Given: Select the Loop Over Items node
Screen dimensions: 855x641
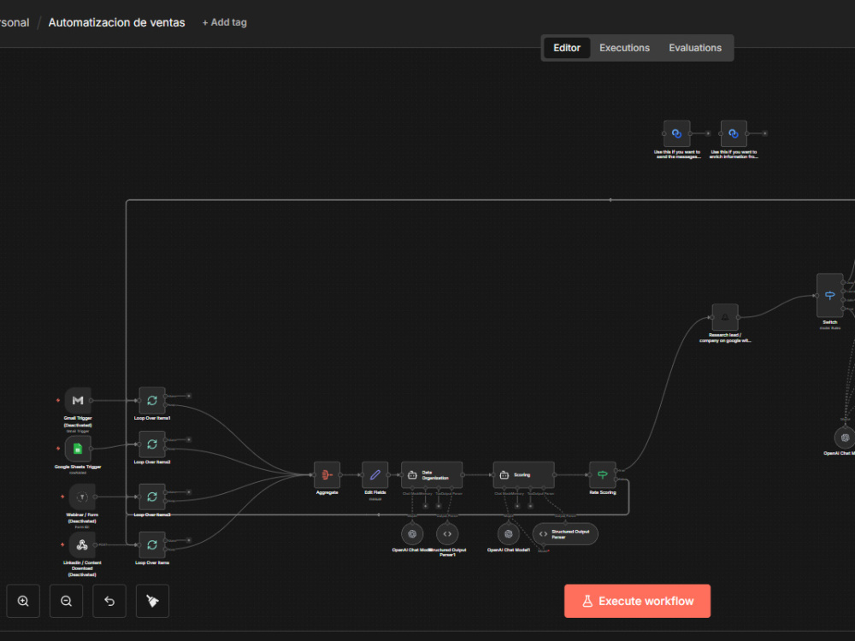Looking at the screenshot, I should coord(152,544).
